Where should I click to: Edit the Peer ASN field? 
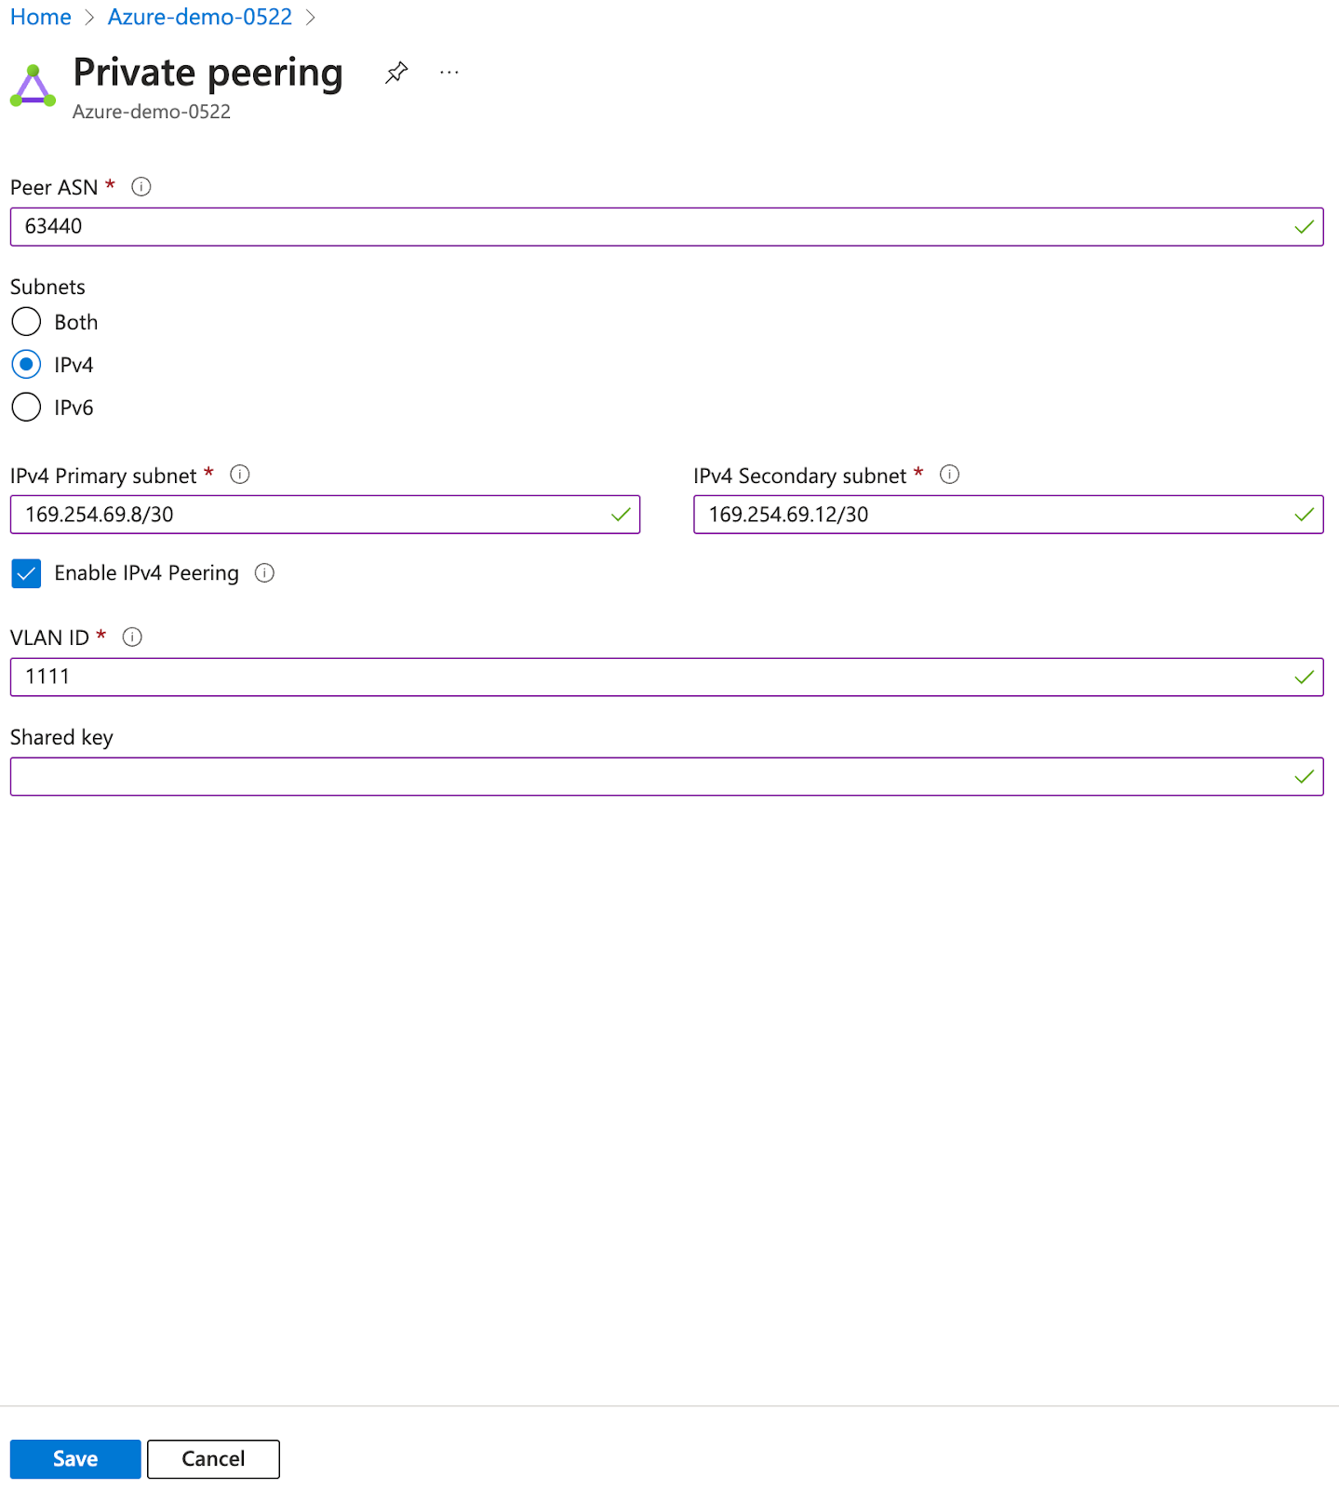[x=666, y=227]
